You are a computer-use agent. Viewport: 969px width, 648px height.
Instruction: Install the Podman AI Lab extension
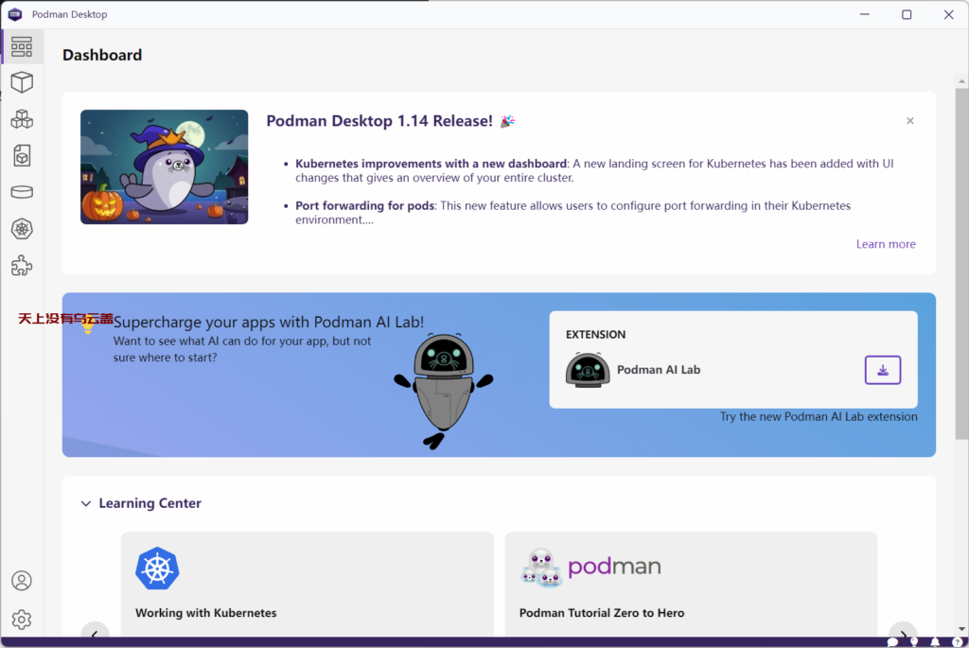(x=883, y=370)
